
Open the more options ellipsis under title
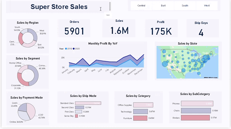click(108, 15)
